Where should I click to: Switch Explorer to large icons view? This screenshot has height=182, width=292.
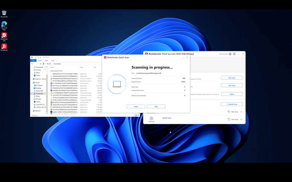tap(138, 115)
